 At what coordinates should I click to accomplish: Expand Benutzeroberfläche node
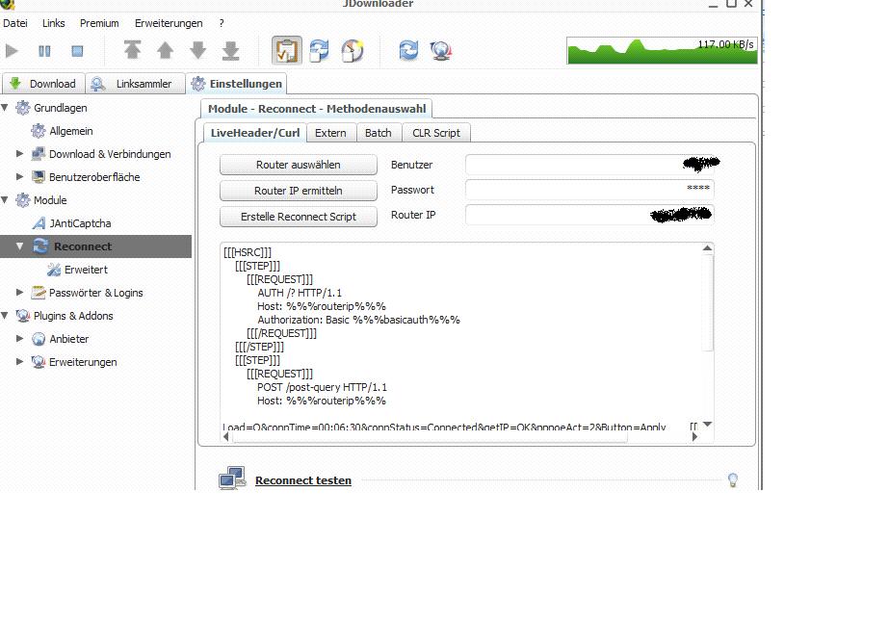point(20,177)
